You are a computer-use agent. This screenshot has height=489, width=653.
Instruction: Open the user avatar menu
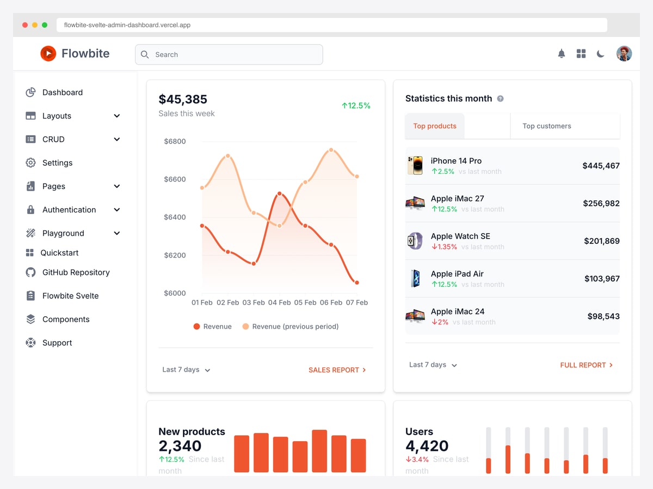coord(624,53)
